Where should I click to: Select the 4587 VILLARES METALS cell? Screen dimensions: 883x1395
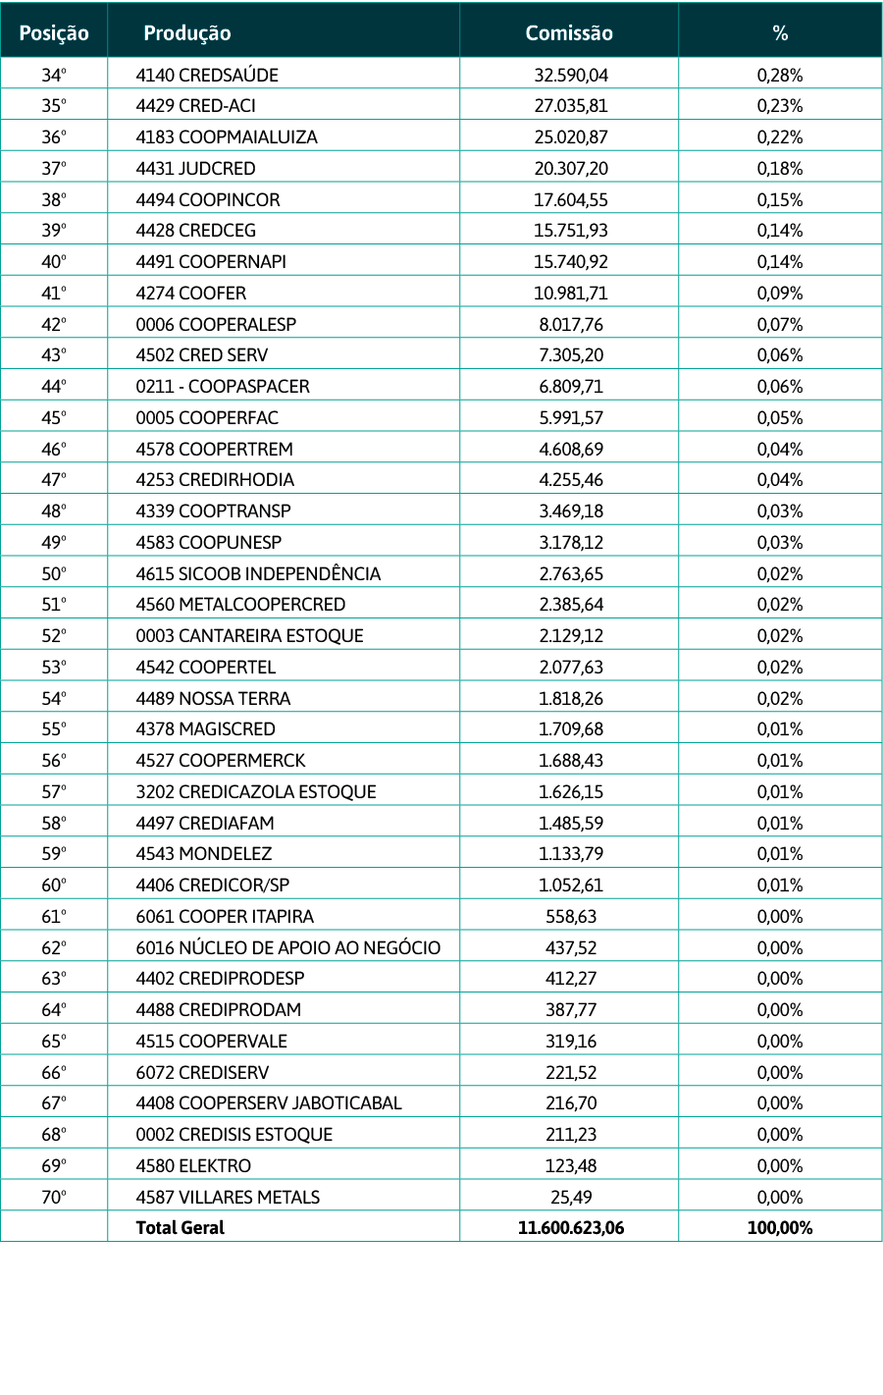pyautogui.click(x=228, y=1197)
